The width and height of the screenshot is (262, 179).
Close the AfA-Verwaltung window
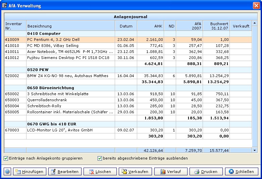click(x=256, y=6)
